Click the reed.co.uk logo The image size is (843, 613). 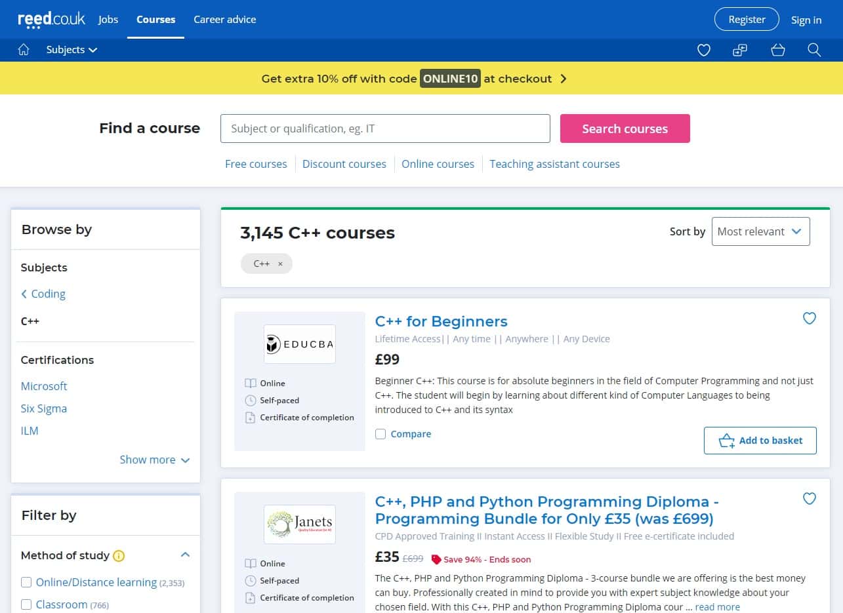[x=51, y=19]
